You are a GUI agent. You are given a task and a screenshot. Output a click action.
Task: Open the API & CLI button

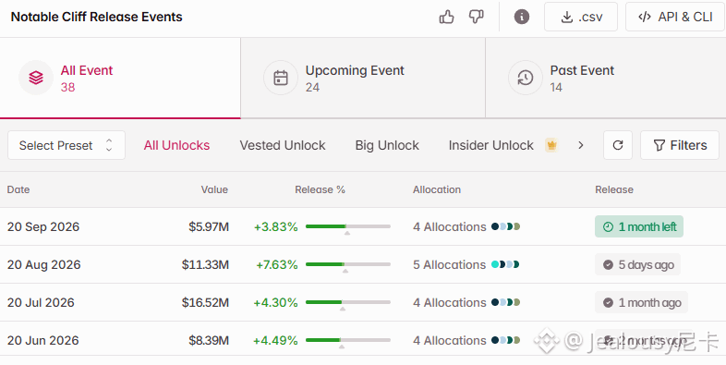tap(675, 17)
